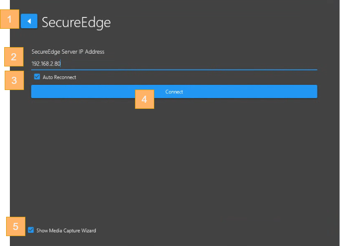
Task: Click orange callout number 3
Action: pyautogui.click(x=14, y=81)
